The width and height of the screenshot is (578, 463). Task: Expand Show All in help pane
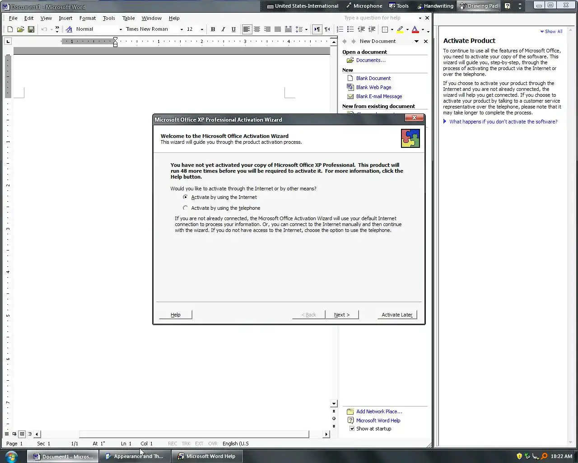click(551, 32)
